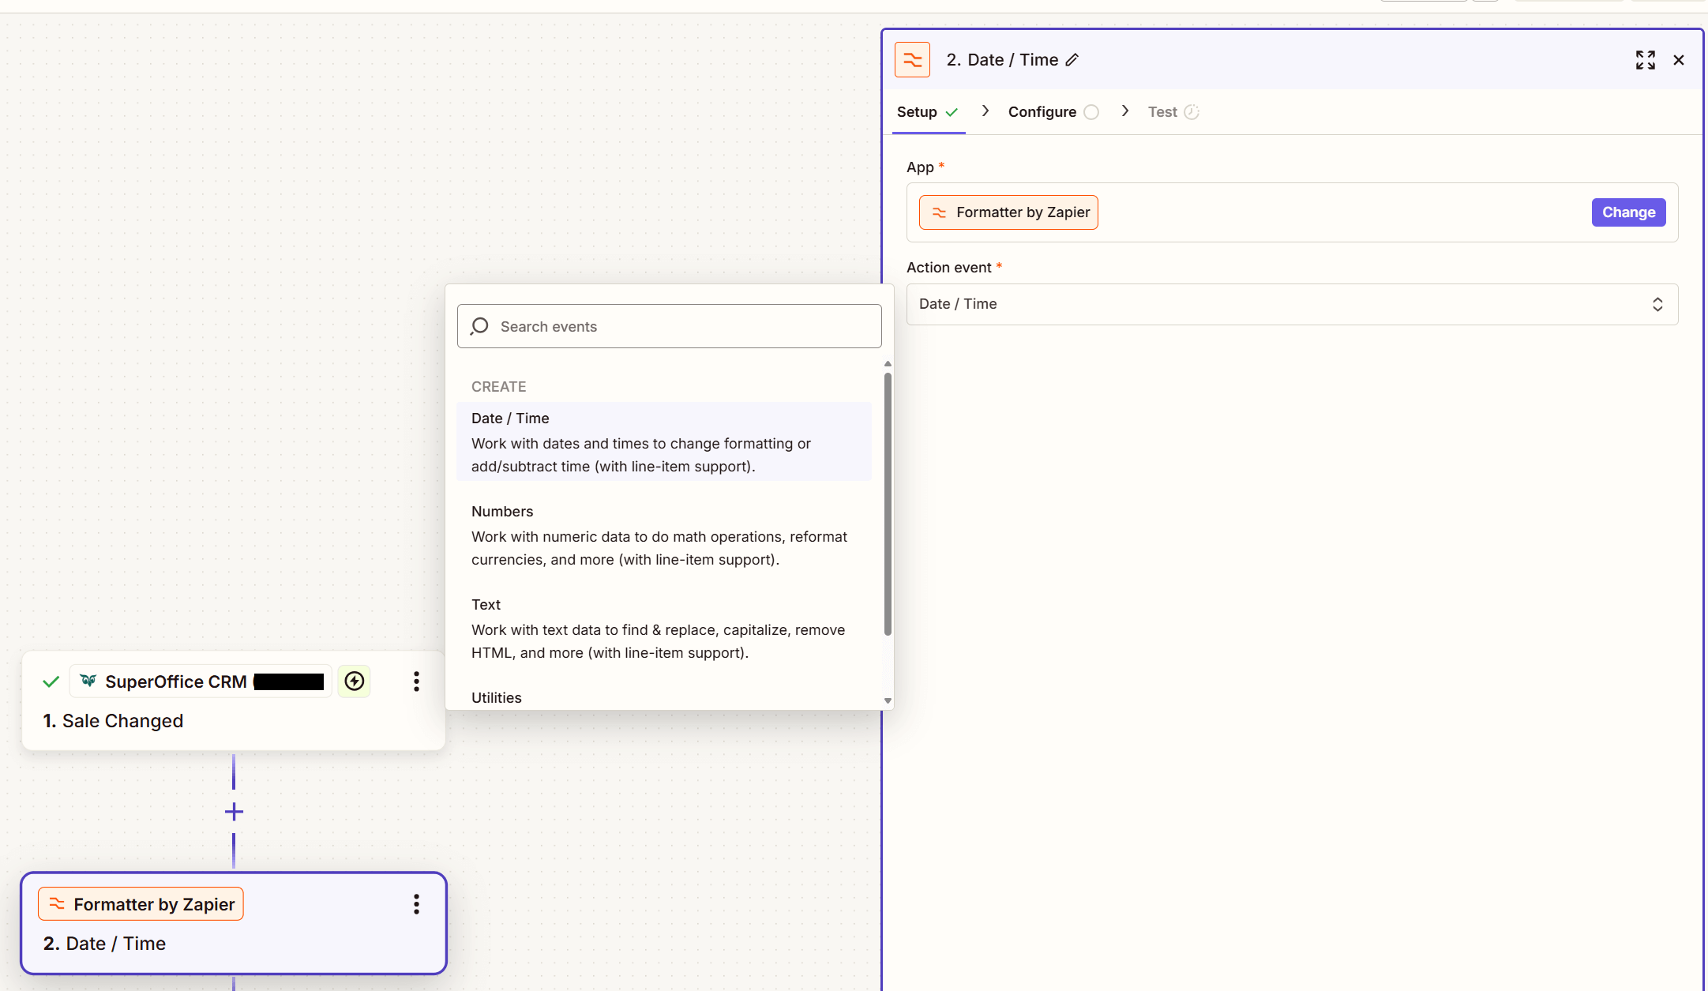The image size is (1708, 991).
Task: Add a step with the plus icon
Action: (234, 812)
